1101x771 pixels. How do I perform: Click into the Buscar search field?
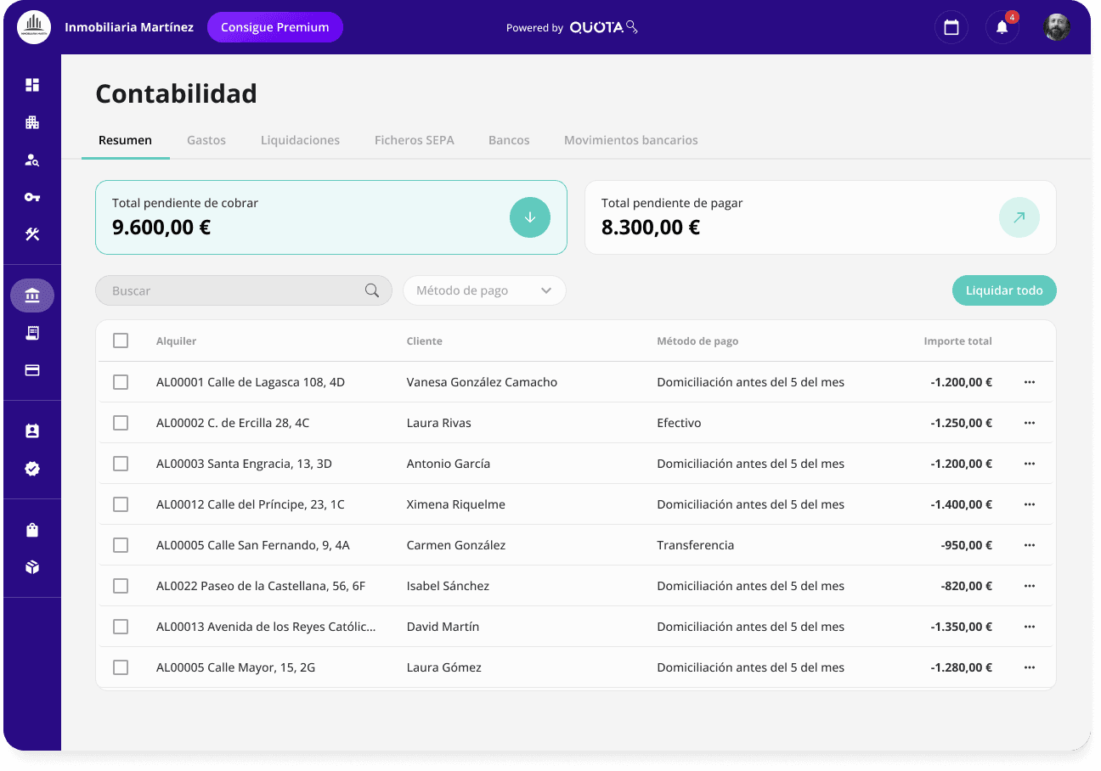pyautogui.click(x=244, y=290)
